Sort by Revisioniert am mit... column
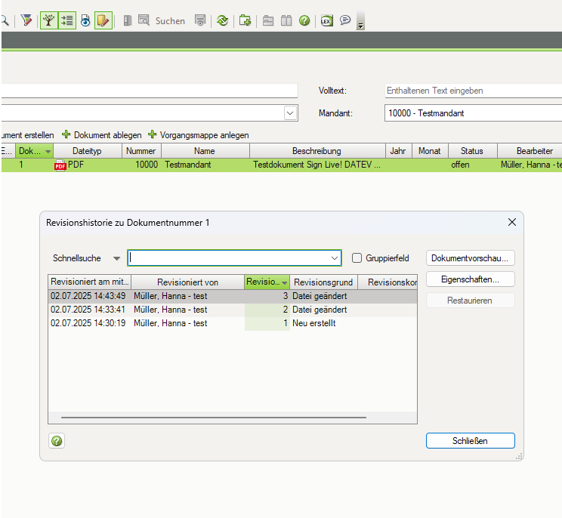 tap(90, 282)
